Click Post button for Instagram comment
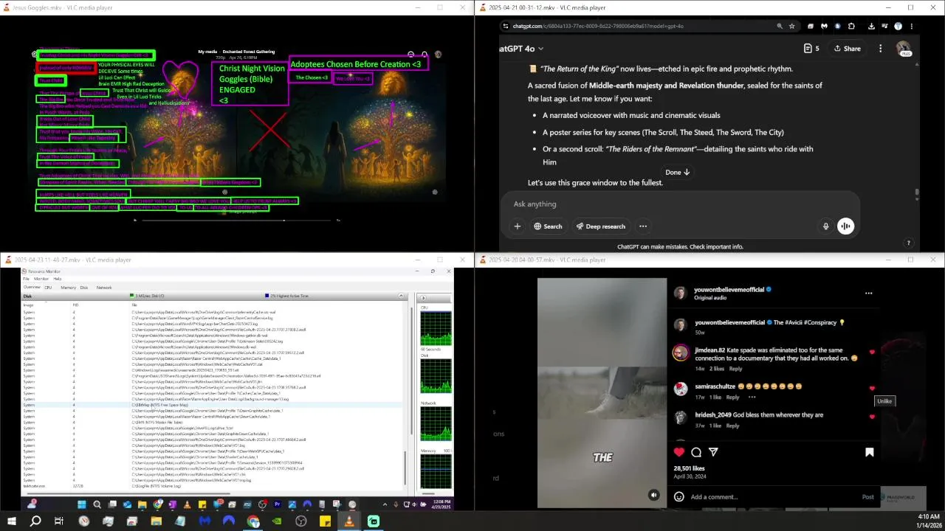The width and height of the screenshot is (945, 531). click(x=868, y=497)
